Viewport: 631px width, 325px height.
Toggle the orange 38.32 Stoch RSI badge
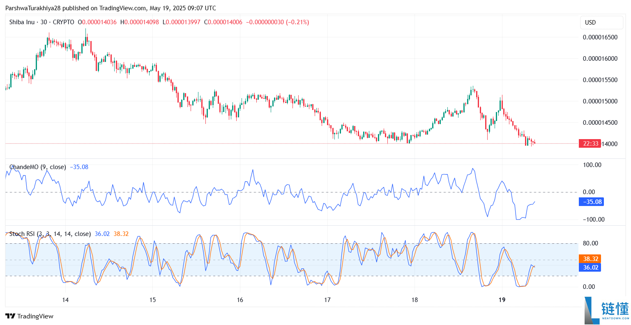pos(590,259)
